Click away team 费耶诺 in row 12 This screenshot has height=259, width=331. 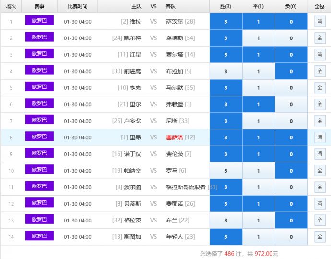point(175,204)
